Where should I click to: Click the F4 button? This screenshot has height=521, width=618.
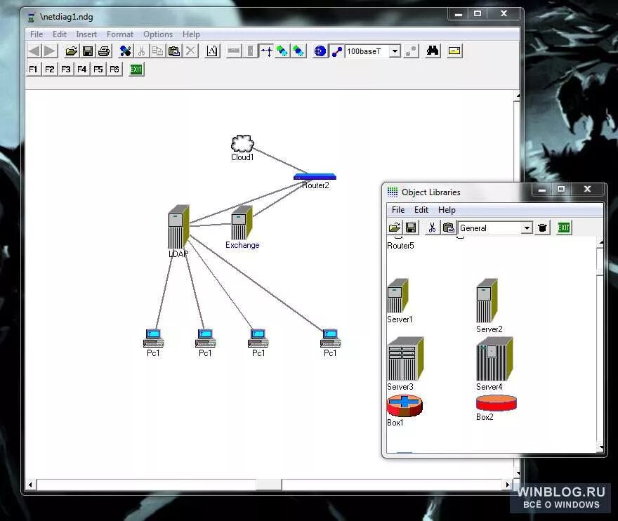tap(82, 70)
